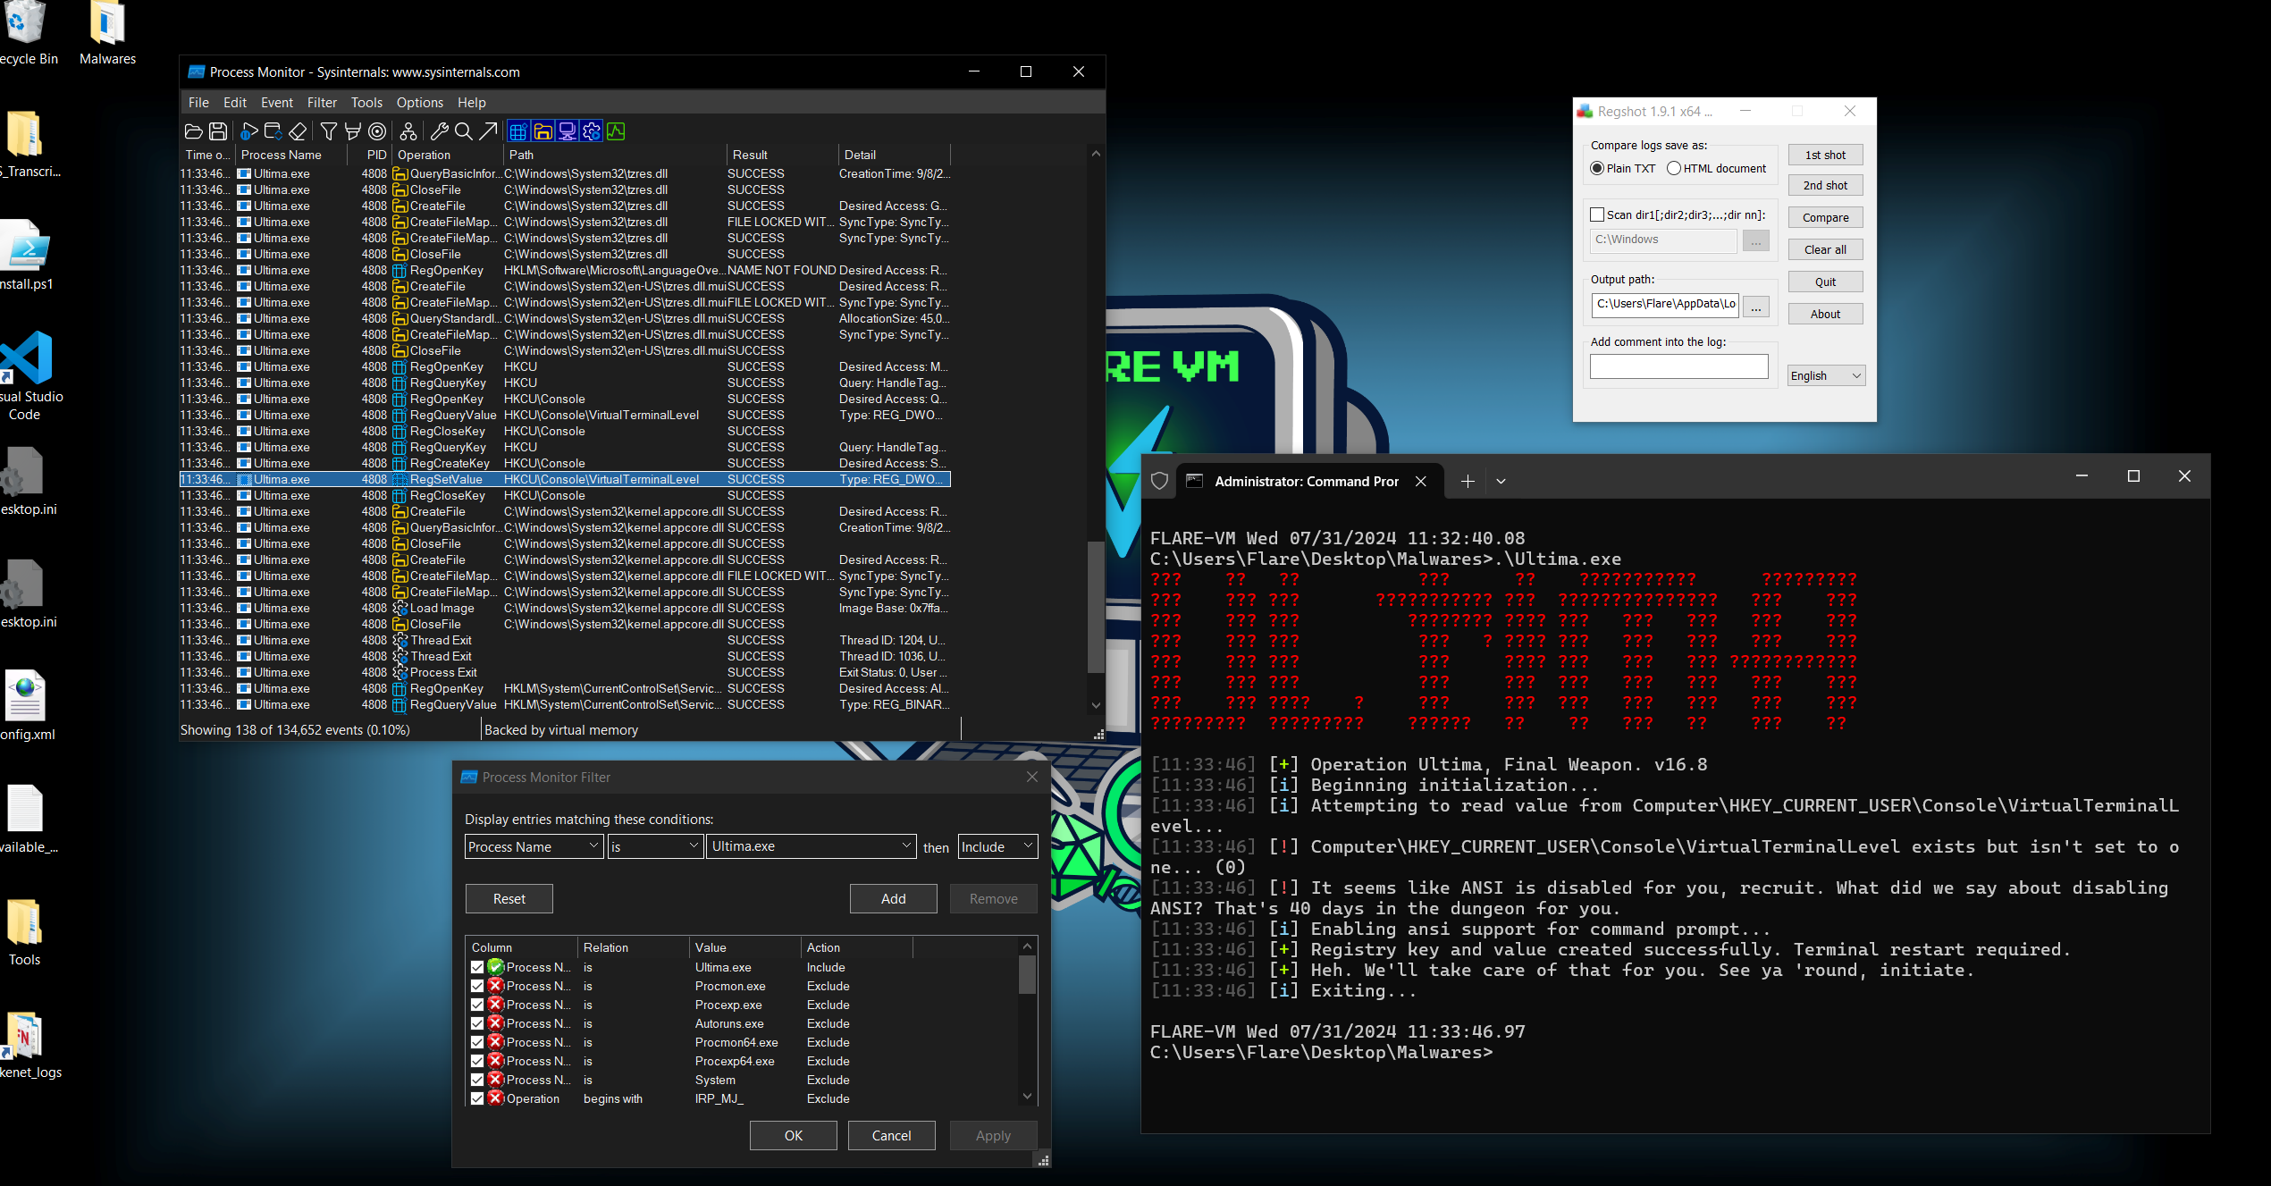Image resolution: width=2271 pixels, height=1186 pixels.
Task: Open the Include action dropdown in filter
Action: point(997,846)
